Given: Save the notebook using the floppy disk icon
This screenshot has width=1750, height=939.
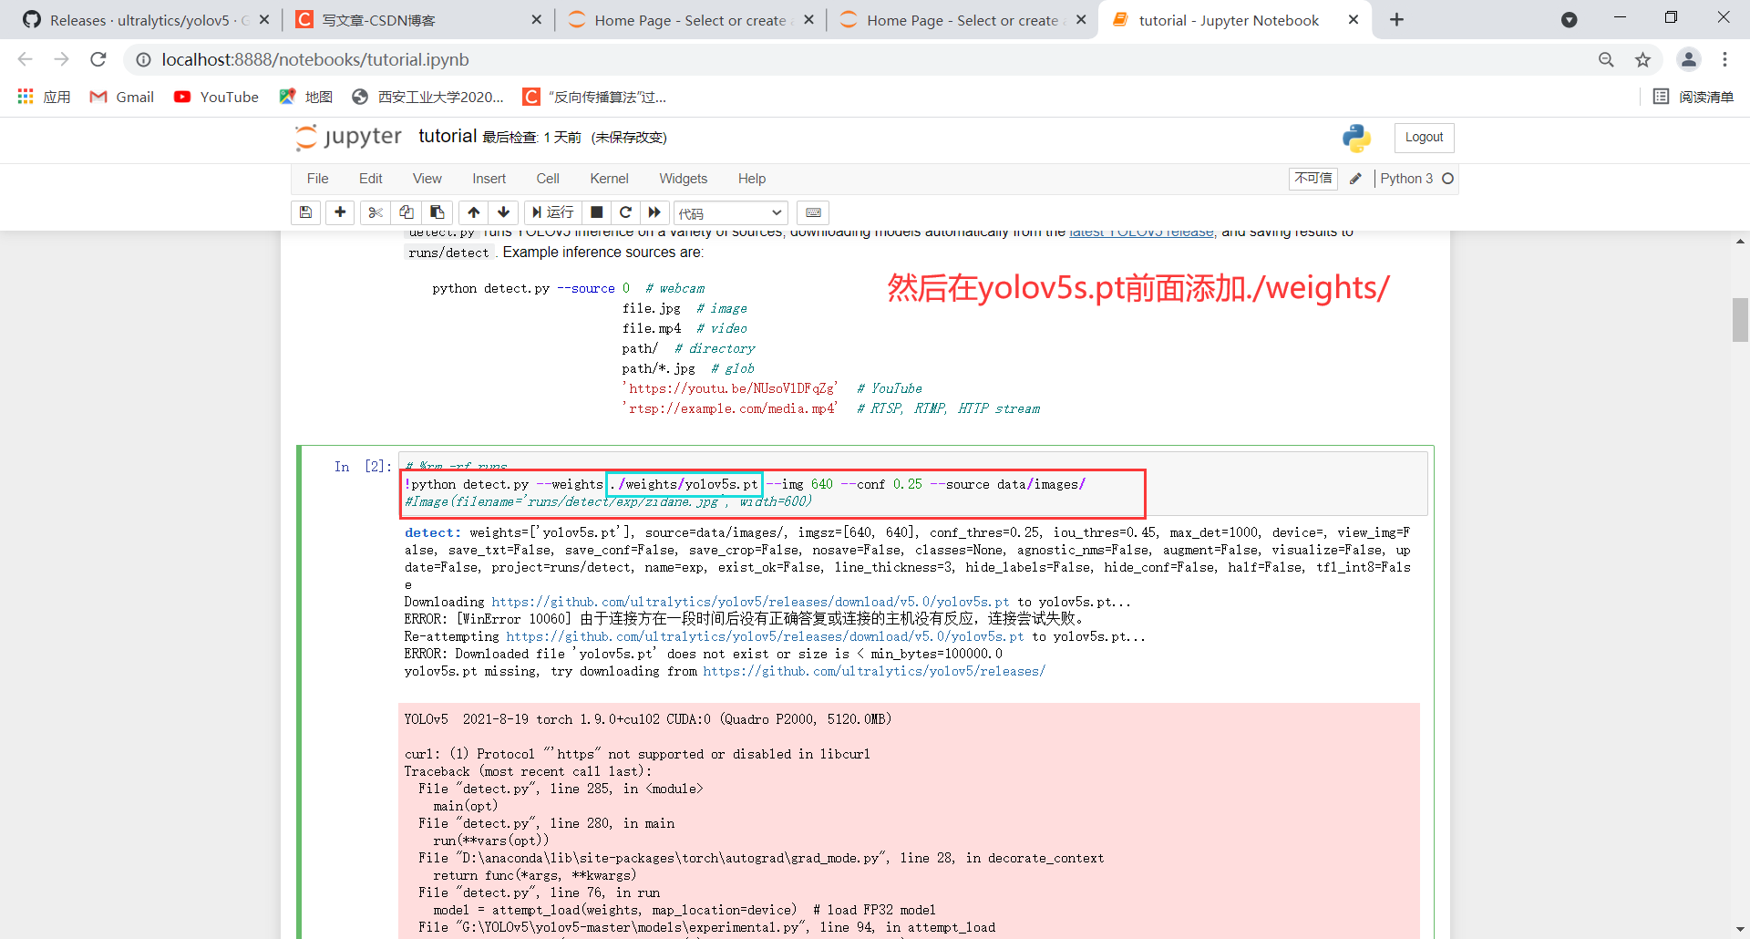Looking at the screenshot, I should 305,212.
